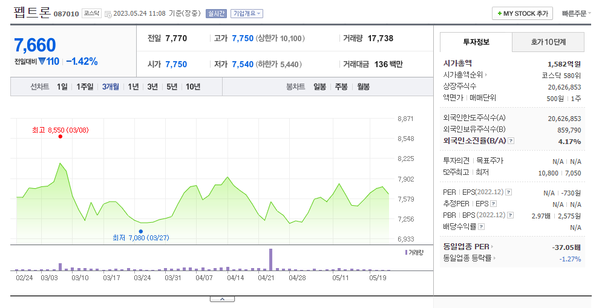Click the 거래량 value 17,738
Image resolution: width=599 pixels, height=308 pixels.
381,38
